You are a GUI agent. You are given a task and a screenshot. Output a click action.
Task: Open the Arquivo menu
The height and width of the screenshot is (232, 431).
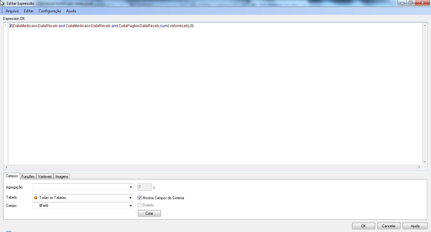click(12, 11)
